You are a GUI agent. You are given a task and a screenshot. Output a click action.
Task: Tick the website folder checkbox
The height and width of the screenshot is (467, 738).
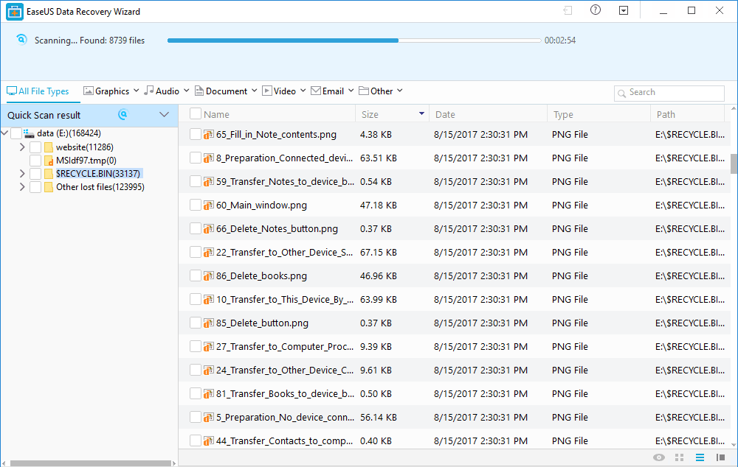pos(35,147)
